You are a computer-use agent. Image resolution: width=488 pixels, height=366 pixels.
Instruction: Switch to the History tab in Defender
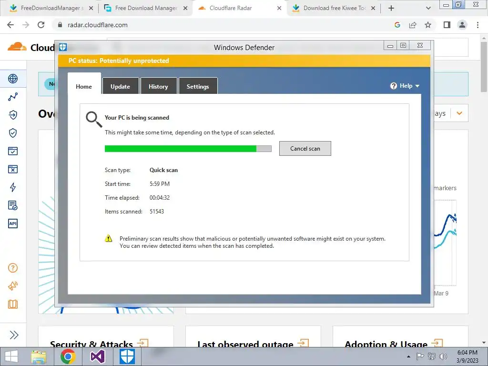[x=158, y=86]
